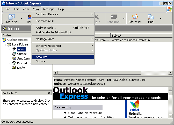Screen dimensions: 174x125
Task: Open the File menu
Action: coord(8,9)
